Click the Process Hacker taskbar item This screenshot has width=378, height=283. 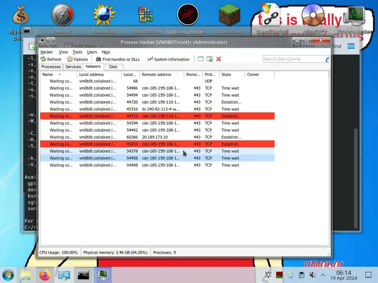[103, 275]
